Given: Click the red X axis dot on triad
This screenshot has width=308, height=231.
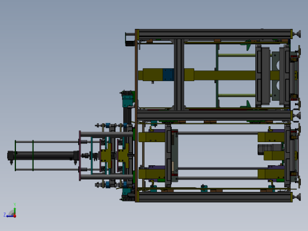Looking at the screenshot, I should click(x=15, y=216).
